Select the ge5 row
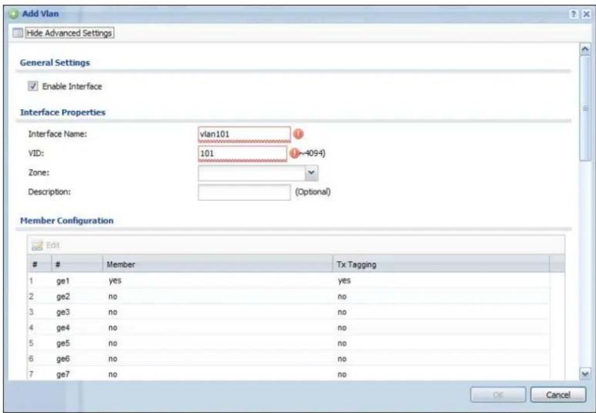The width and height of the screenshot is (596, 413). click(x=288, y=343)
